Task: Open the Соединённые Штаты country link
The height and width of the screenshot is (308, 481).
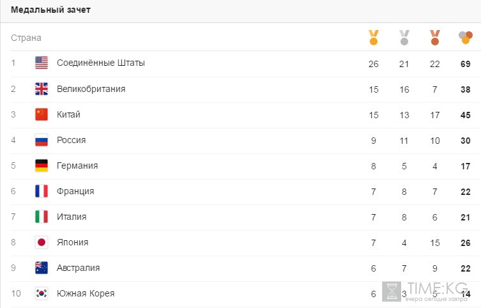Action: (x=101, y=63)
